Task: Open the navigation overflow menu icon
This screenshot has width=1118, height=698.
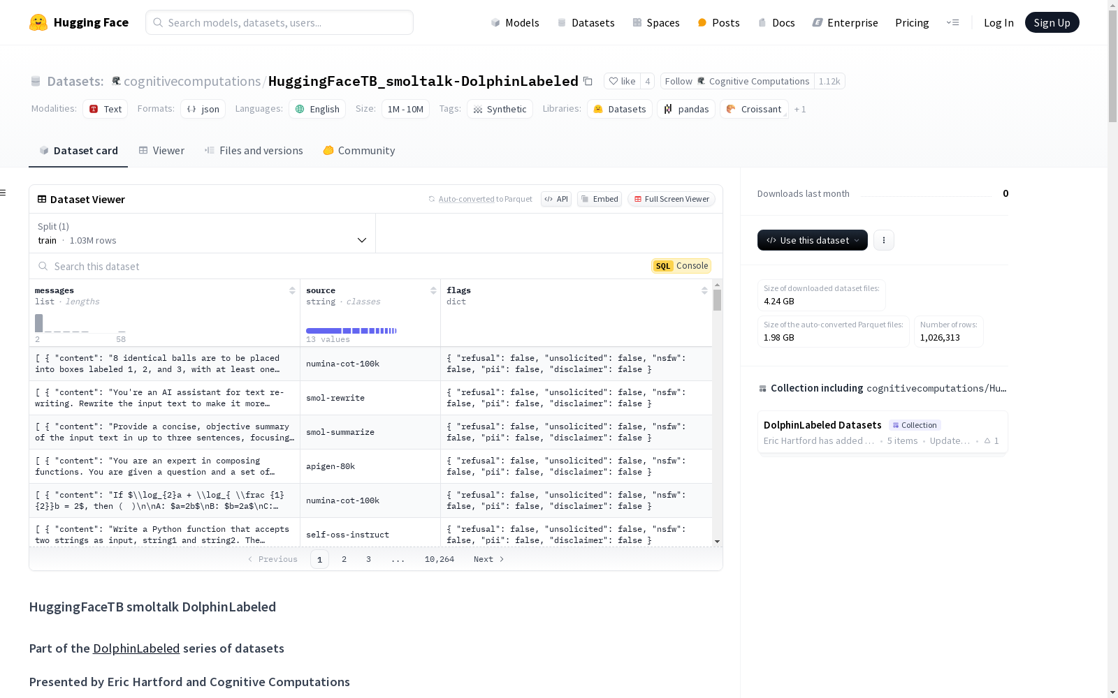Action: pyautogui.click(x=952, y=22)
